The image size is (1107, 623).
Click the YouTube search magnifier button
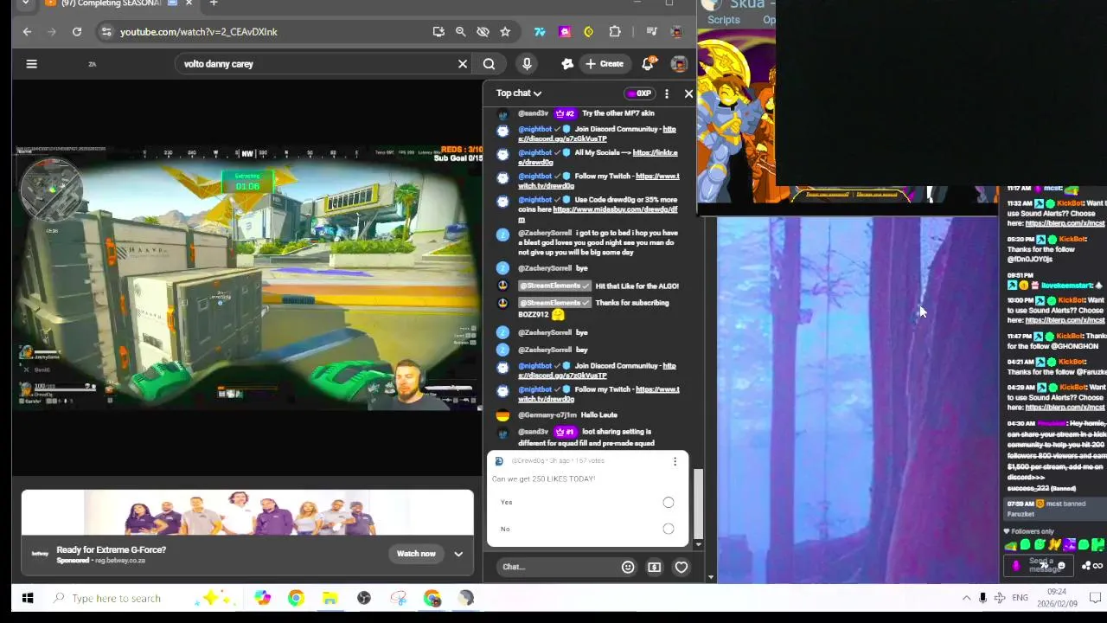[489, 64]
